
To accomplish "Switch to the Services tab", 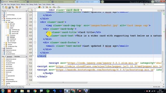I will point(9,57).
